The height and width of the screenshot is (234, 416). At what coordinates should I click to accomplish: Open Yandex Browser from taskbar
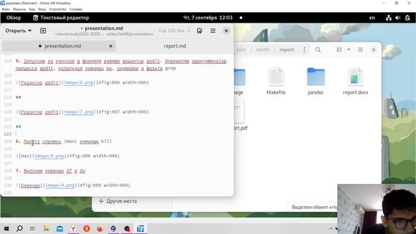pos(73,228)
